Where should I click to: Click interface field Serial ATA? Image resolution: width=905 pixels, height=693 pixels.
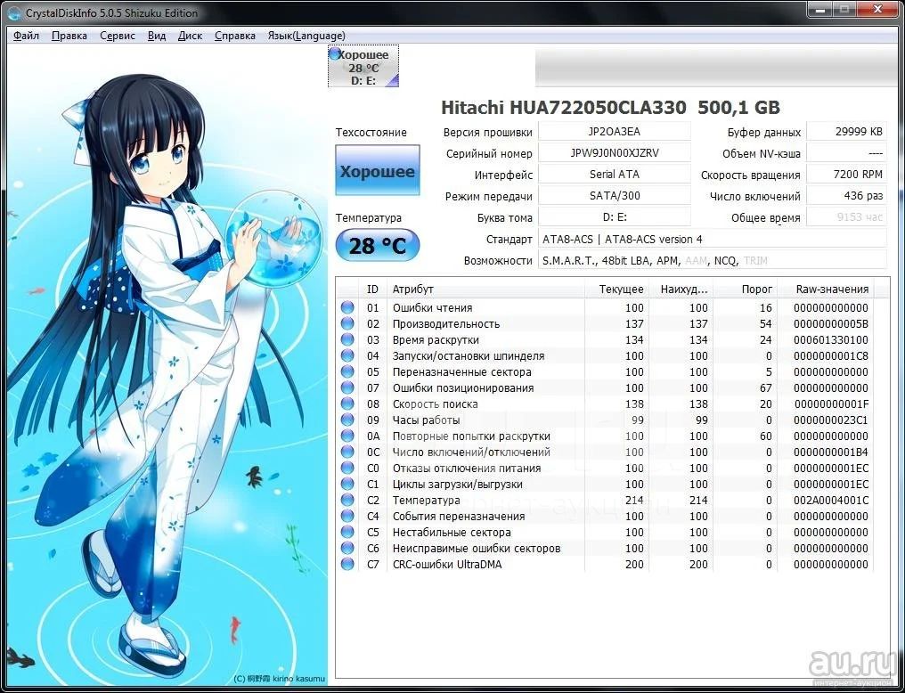[614, 175]
